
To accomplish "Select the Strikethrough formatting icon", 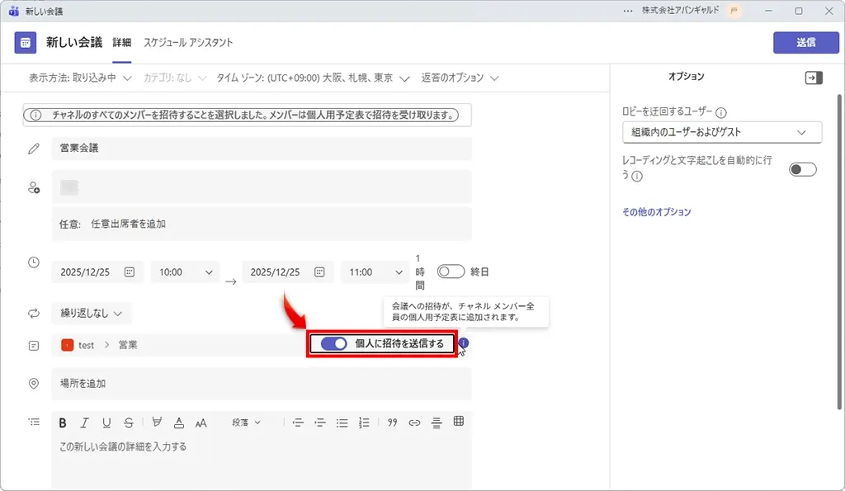I will pos(129,423).
